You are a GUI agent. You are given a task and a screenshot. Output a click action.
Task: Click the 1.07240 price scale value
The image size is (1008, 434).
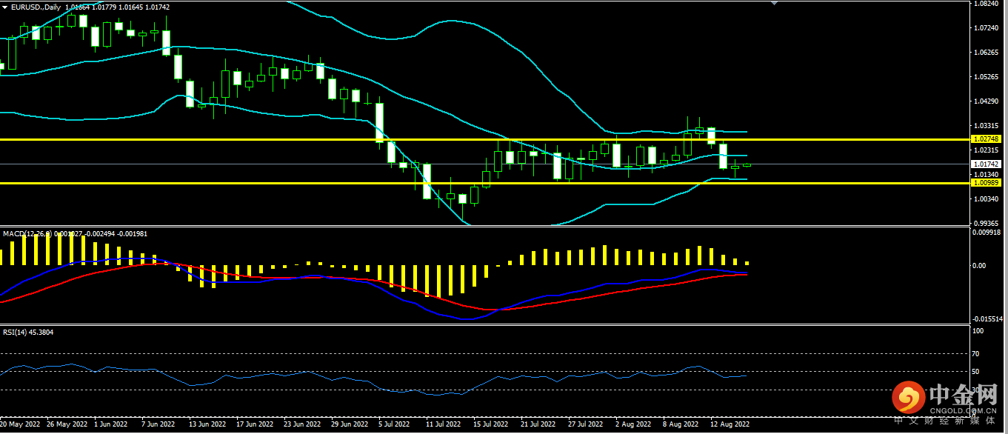point(987,28)
